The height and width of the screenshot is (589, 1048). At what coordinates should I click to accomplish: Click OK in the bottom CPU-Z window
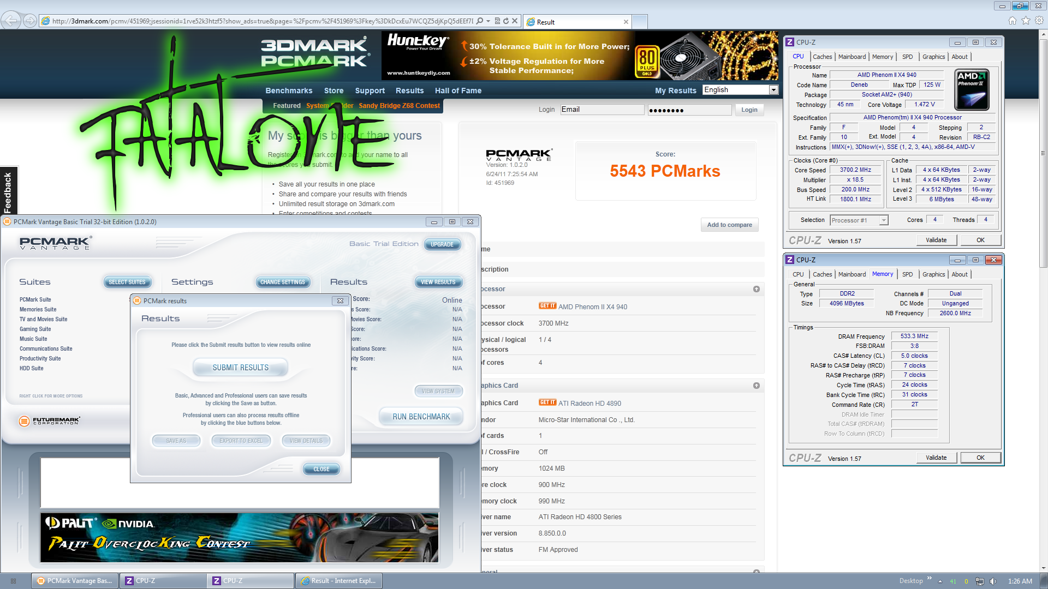(980, 458)
